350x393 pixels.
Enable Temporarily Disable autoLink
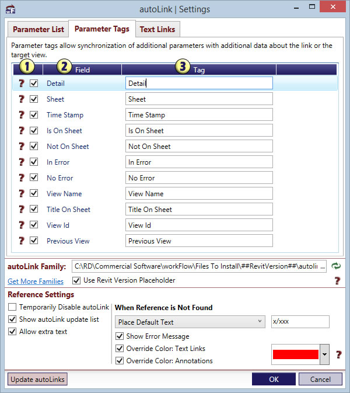click(x=12, y=307)
